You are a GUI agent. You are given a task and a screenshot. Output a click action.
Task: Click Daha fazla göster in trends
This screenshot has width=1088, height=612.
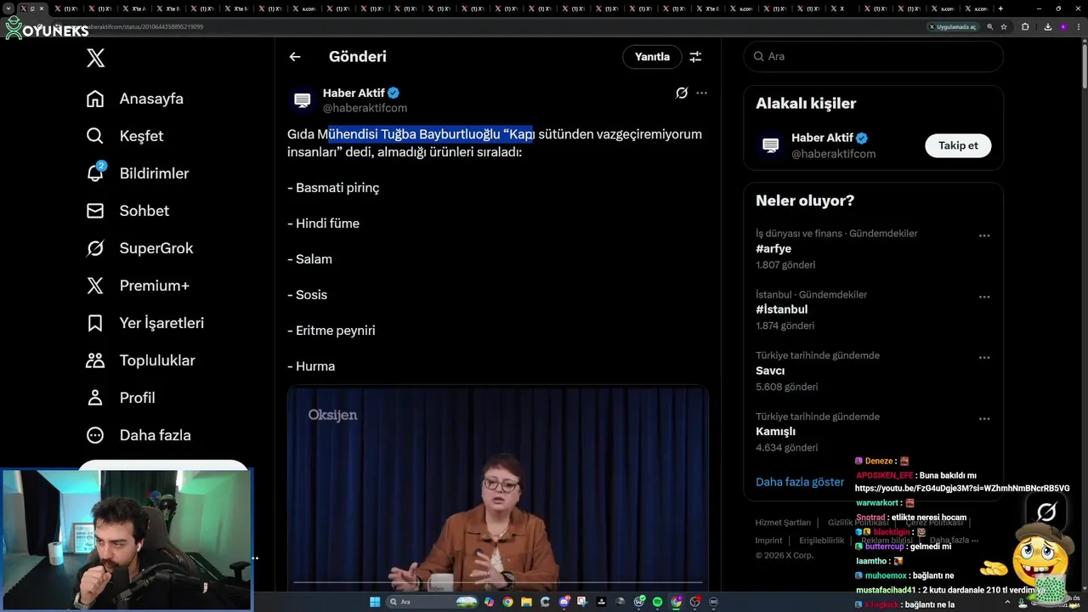800,482
